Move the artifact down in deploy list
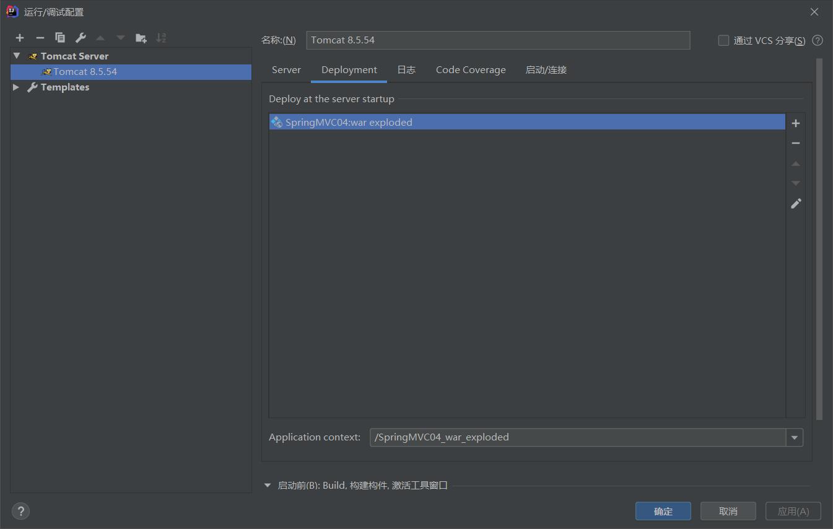This screenshot has width=833, height=529. pos(796,183)
